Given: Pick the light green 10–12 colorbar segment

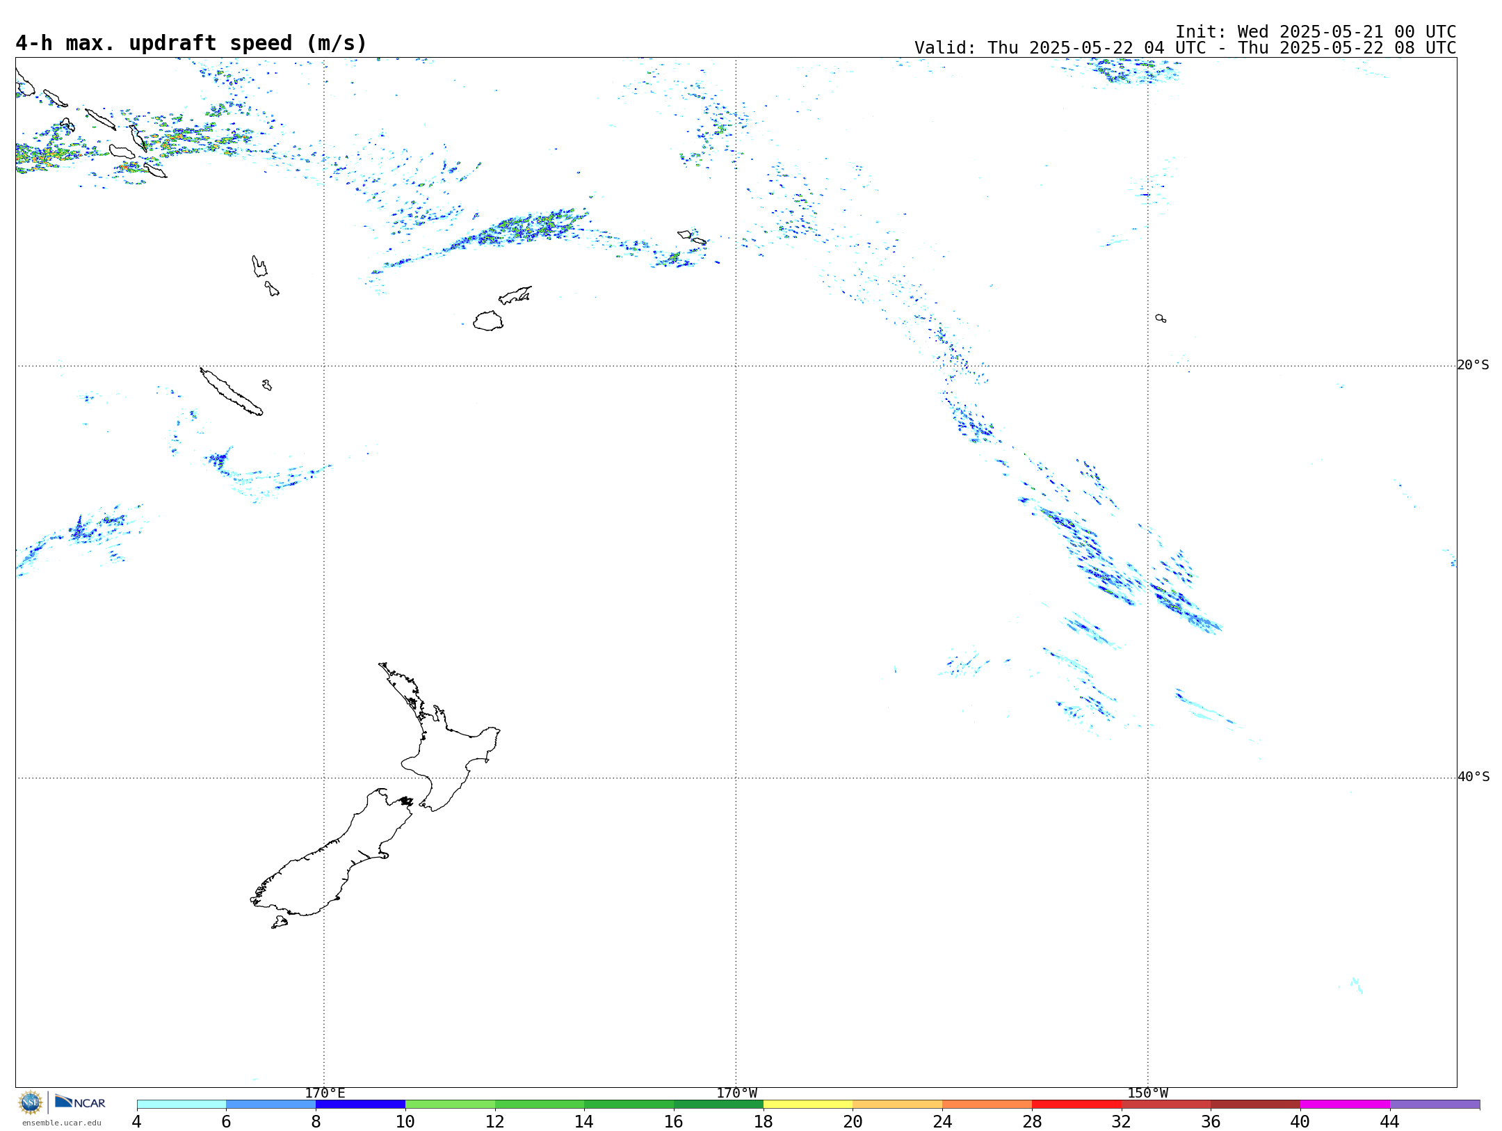Looking at the screenshot, I should (450, 1105).
